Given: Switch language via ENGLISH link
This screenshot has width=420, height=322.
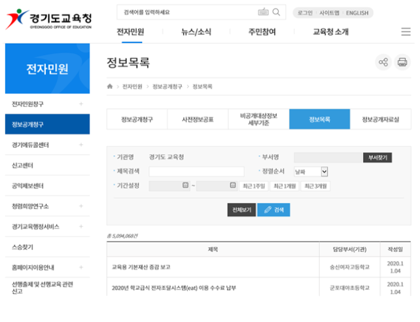Looking at the screenshot, I should coord(357,13).
